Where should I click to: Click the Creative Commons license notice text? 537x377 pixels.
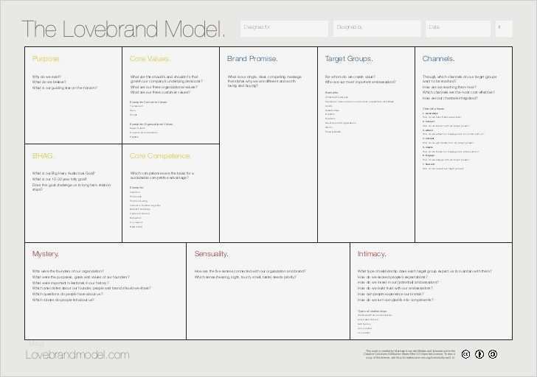point(409,354)
